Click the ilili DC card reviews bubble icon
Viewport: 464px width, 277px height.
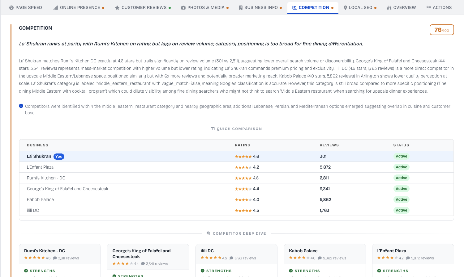click(231, 258)
